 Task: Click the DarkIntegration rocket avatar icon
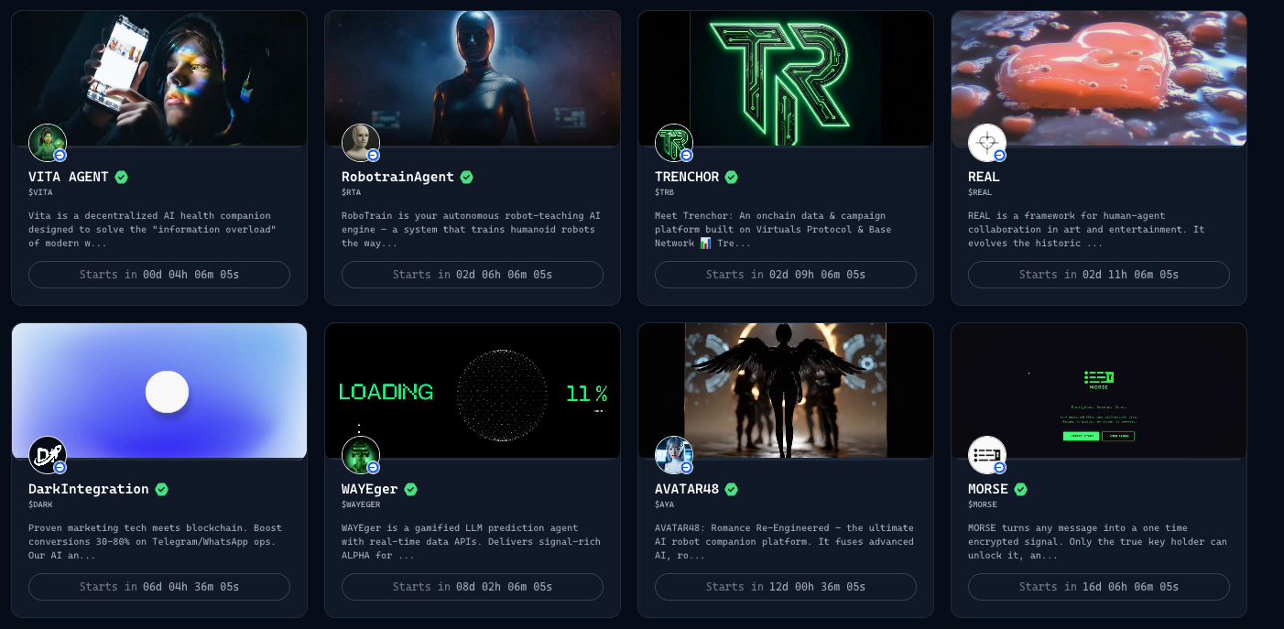48,455
